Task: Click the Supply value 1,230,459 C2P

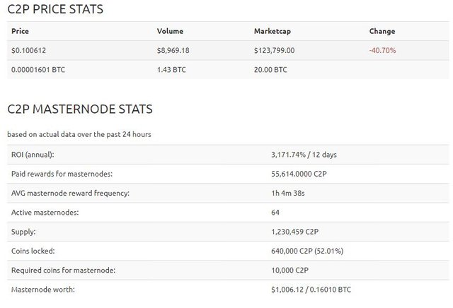Action: (x=294, y=232)
